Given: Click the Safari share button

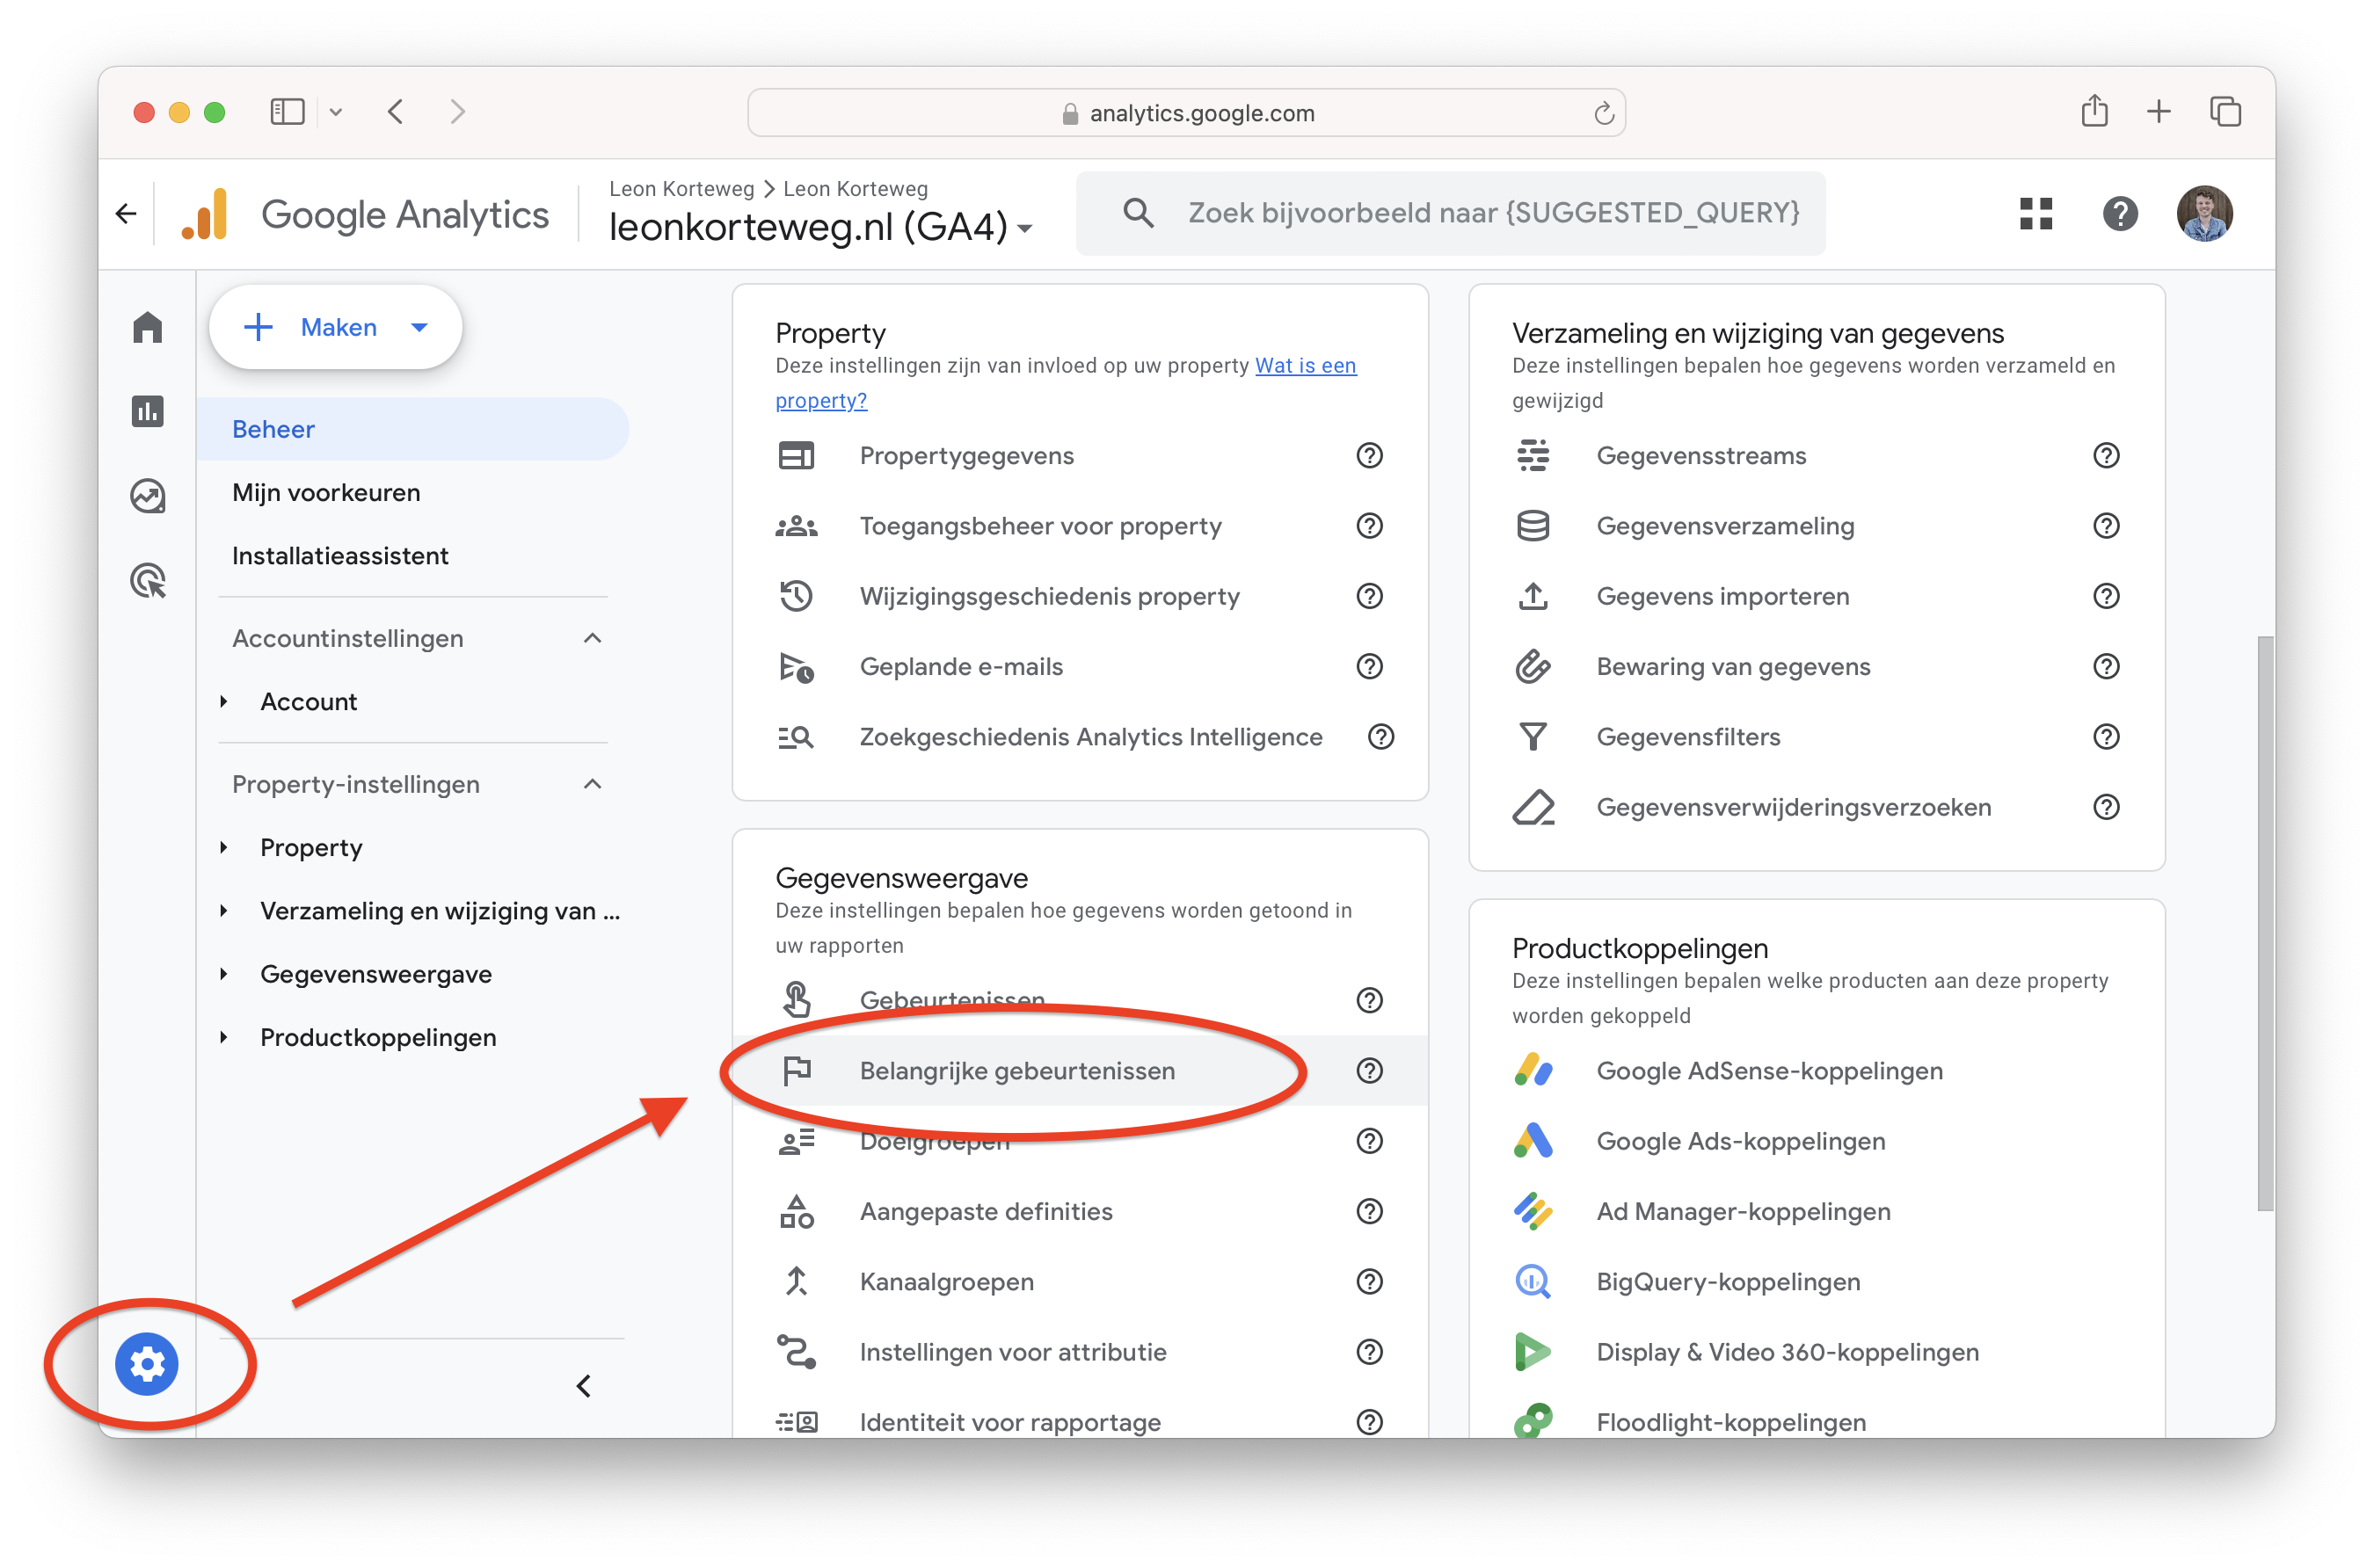Looking at the screenshot, I should pos(2094,111).
